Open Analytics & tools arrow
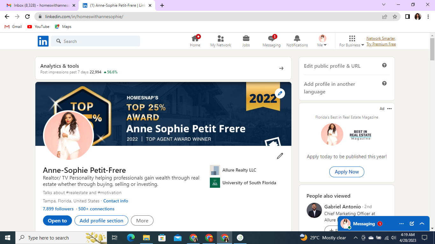The width and height of the screenshot is (435, 244). click(281, 68)
